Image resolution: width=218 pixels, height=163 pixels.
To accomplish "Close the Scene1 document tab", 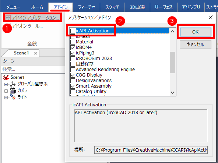I will tap(35, 53).
